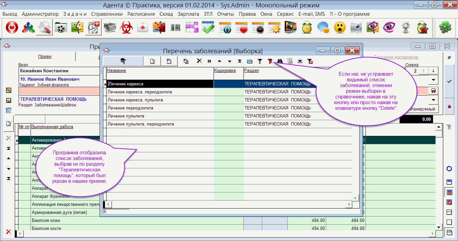
Task: Select the Лечение пульпита row
Action: point(126,116)
